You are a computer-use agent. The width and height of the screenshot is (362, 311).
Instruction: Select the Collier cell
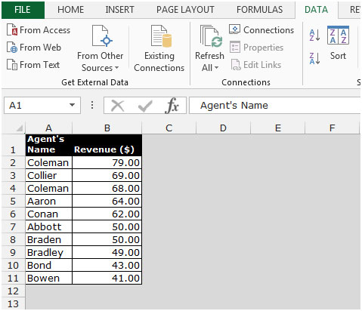pyautogui.click(x=49, y=175)
